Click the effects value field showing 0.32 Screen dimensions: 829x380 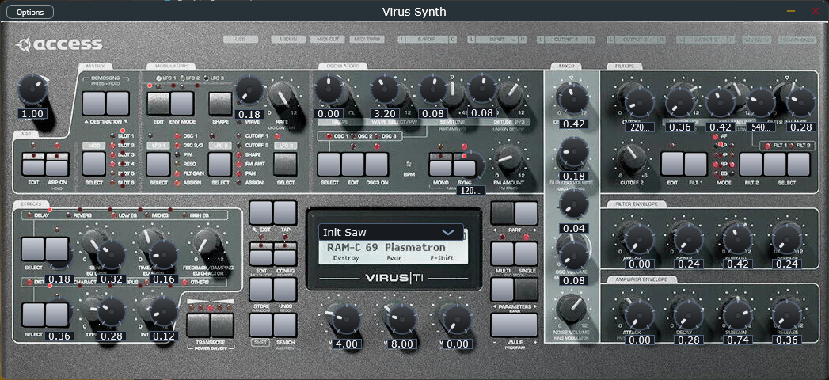click(111, 279)
